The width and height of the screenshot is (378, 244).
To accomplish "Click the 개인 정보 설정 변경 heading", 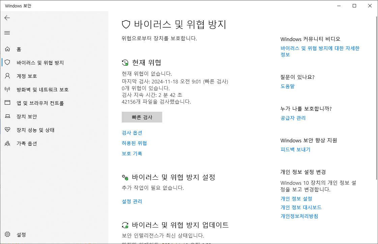I will [x=303, y=172].
